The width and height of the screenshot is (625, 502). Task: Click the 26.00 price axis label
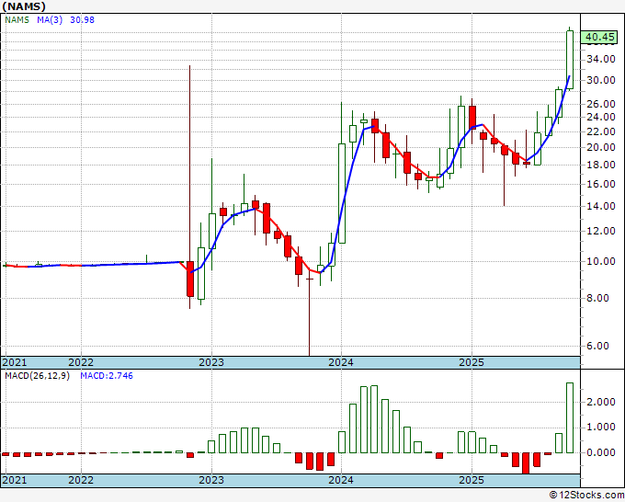coord(601,104)
